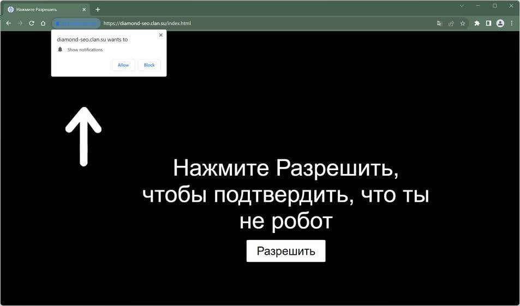Image resolution: width=520 pixels, height=306 pixels.
Task: Click Block in the notification prompt
Action: (150, 65)
